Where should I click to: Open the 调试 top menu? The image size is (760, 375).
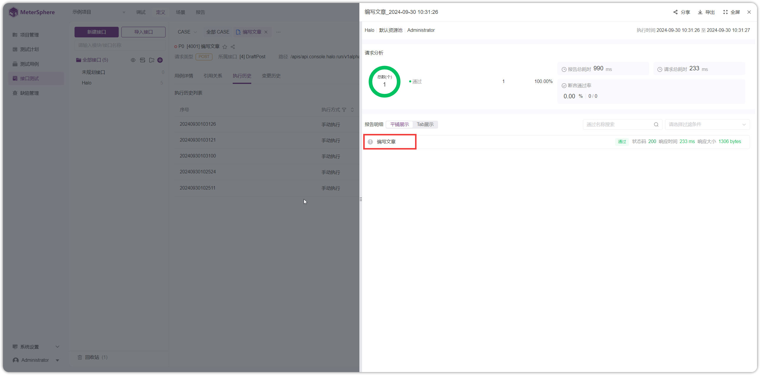pos(141,12)
